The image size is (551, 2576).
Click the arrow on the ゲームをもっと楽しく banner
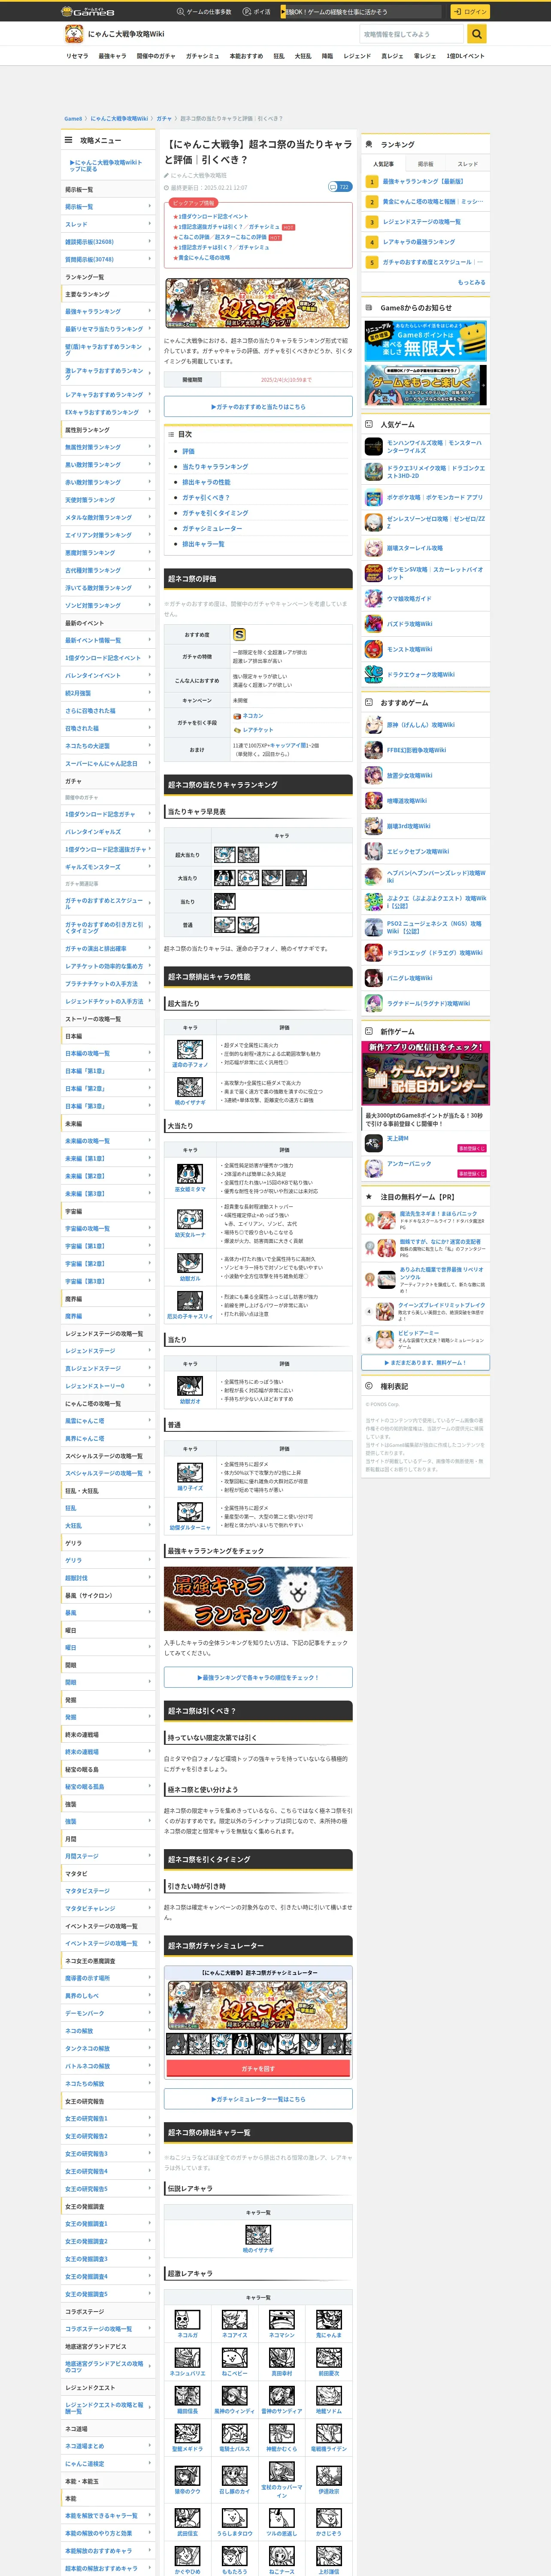pyautogui.click(x=484, y=385)
